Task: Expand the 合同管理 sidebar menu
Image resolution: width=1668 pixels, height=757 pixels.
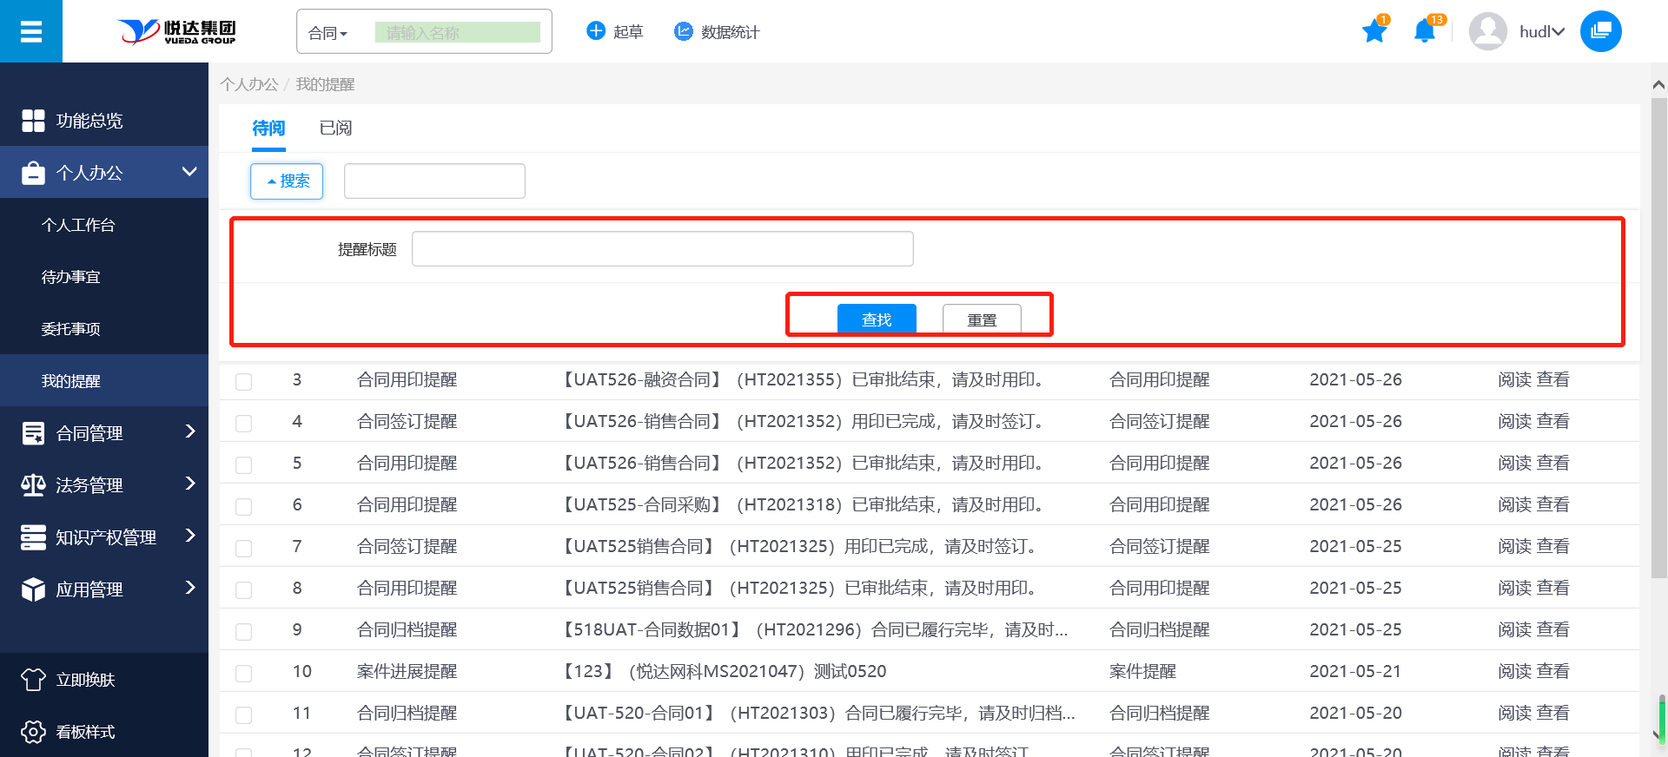Action: [x=104, y=432]
